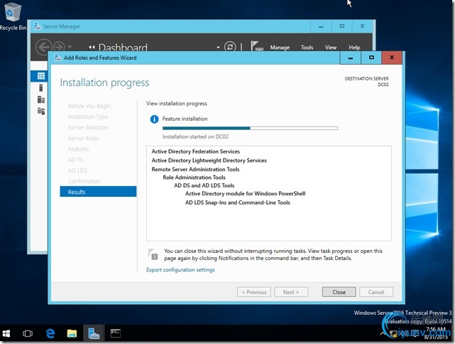Click Server Manager forward arrow button
455x344 pixels.
click(x=59, y=46)
